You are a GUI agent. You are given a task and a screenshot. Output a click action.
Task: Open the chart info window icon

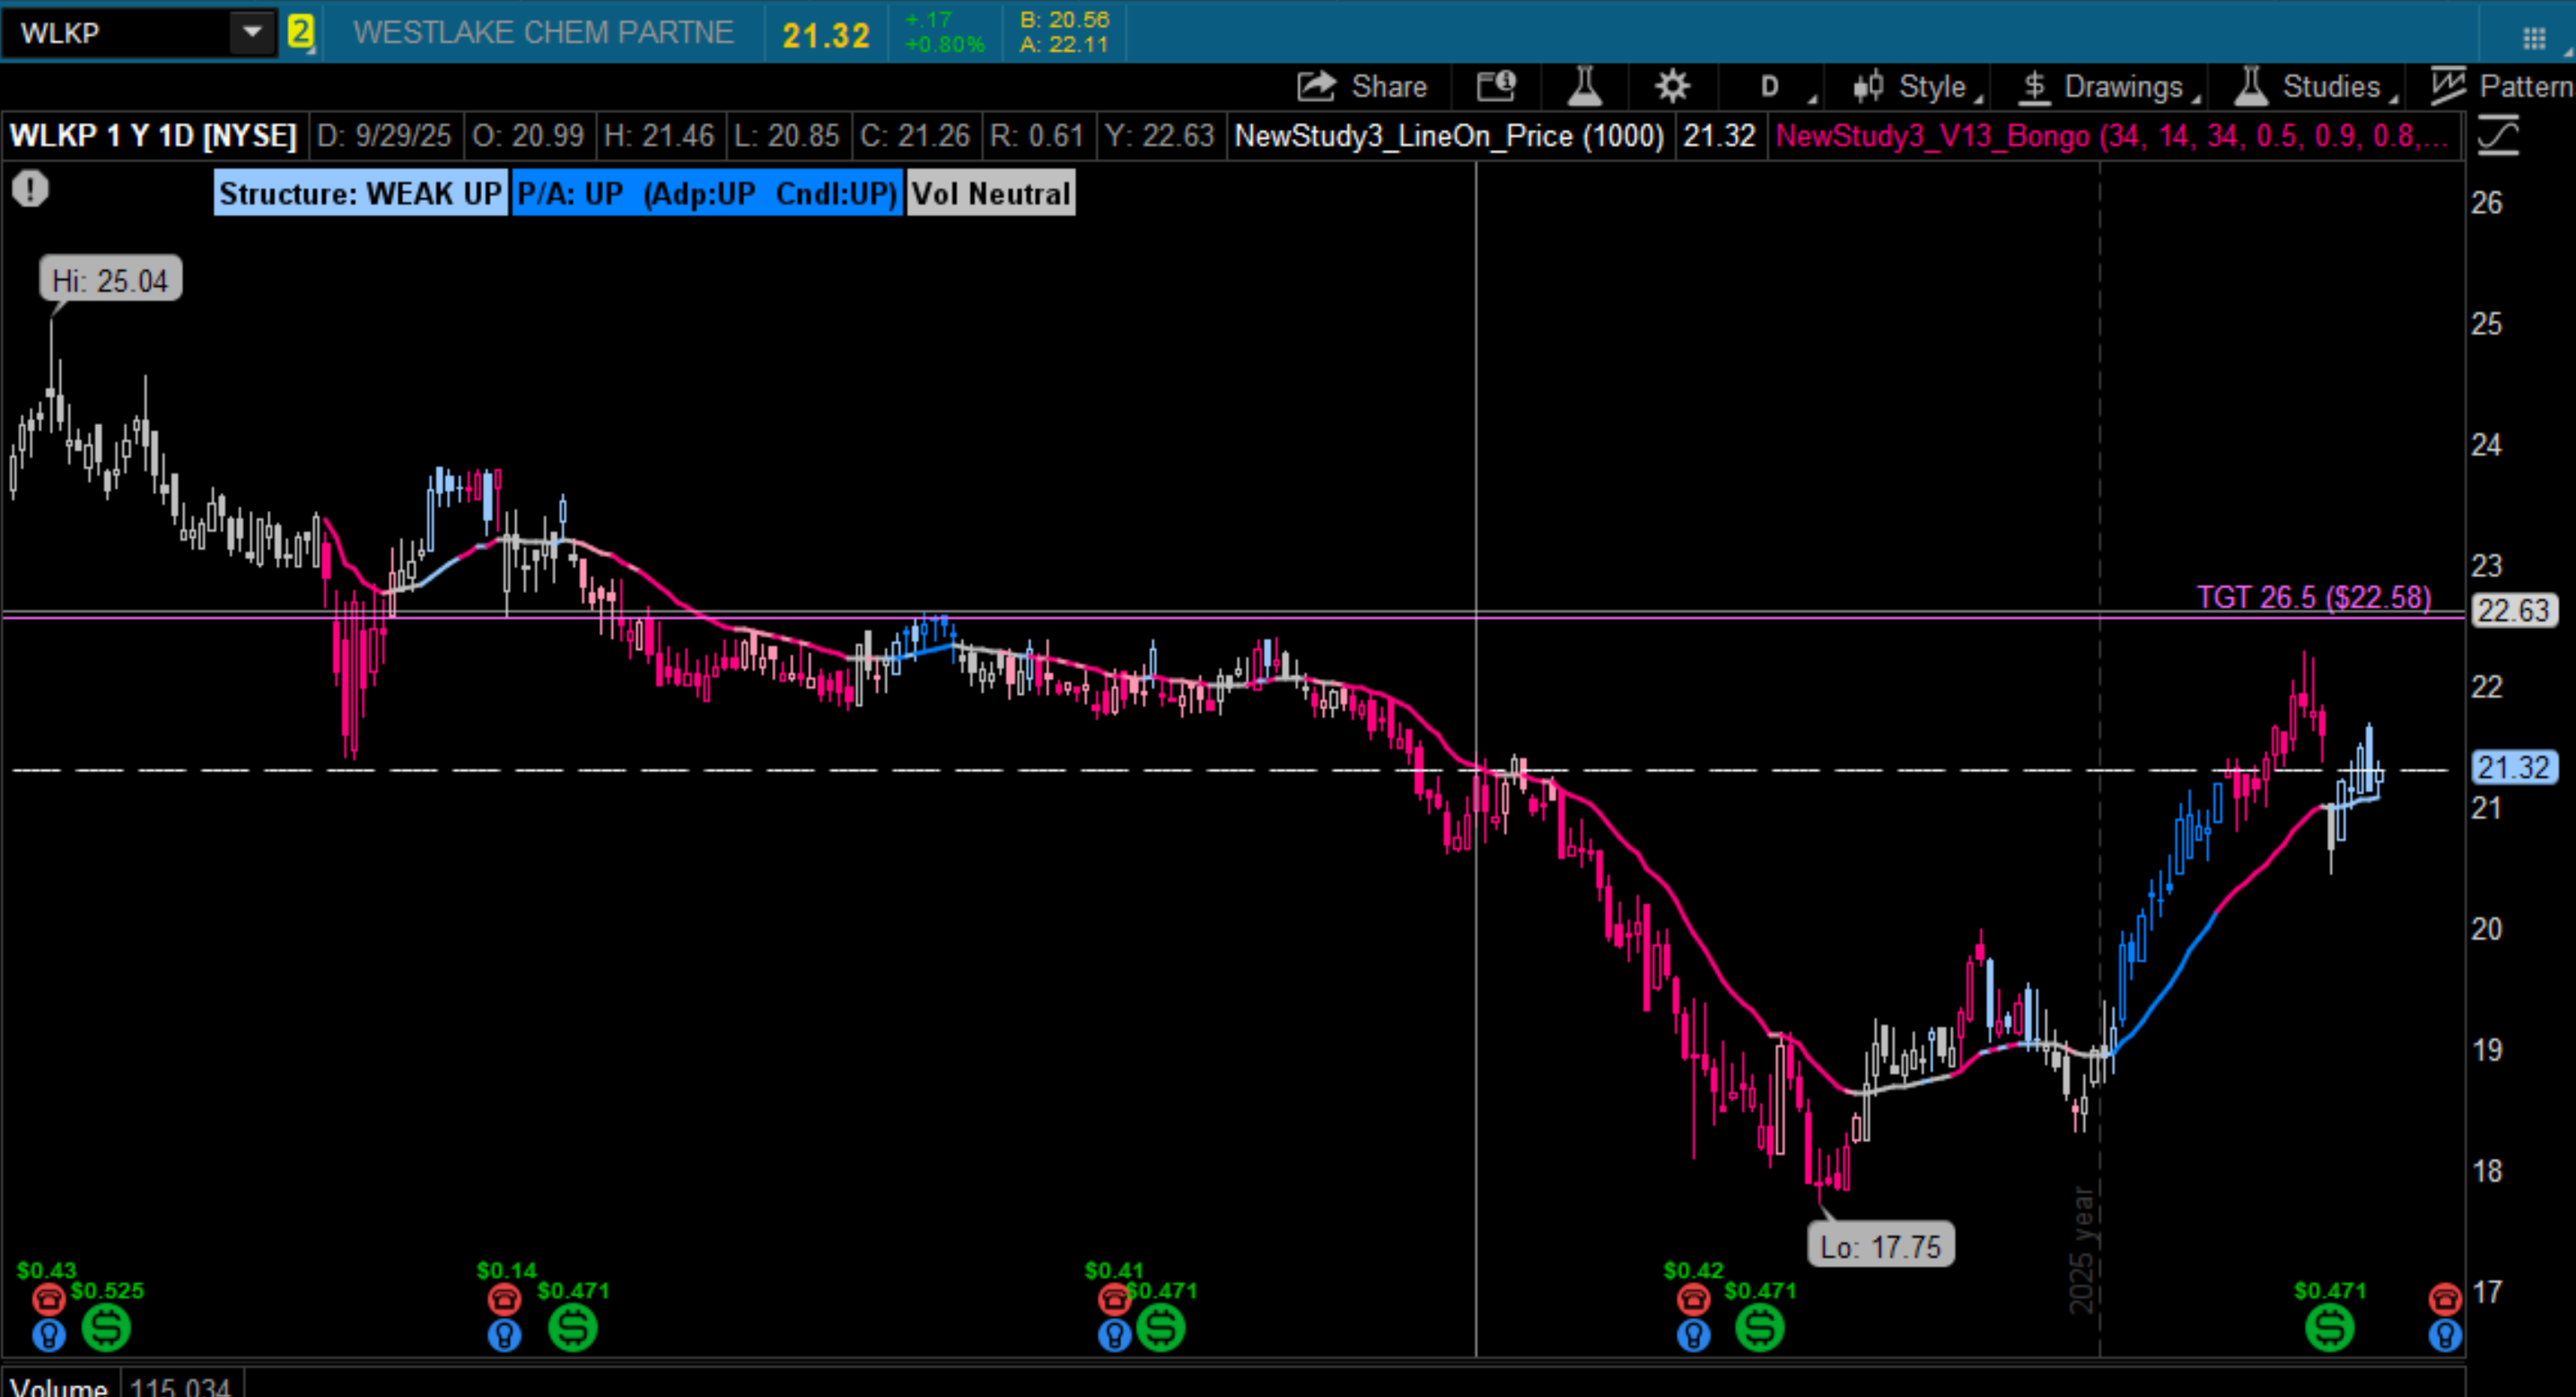pos(1496,87)
